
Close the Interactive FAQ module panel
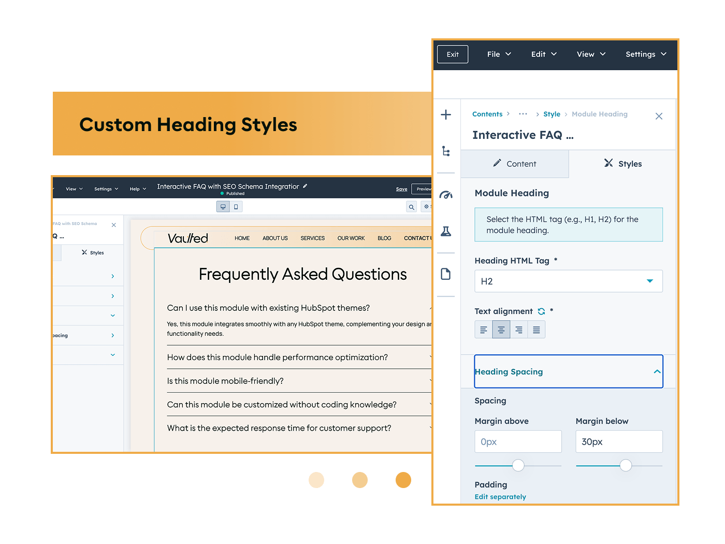[659, 116]
